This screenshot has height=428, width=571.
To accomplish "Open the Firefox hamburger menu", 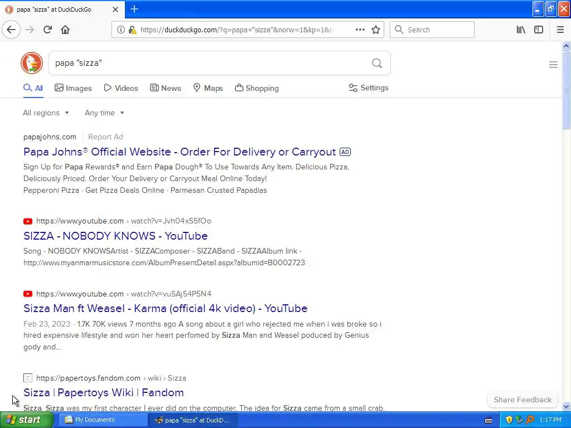I will point(560,30).
